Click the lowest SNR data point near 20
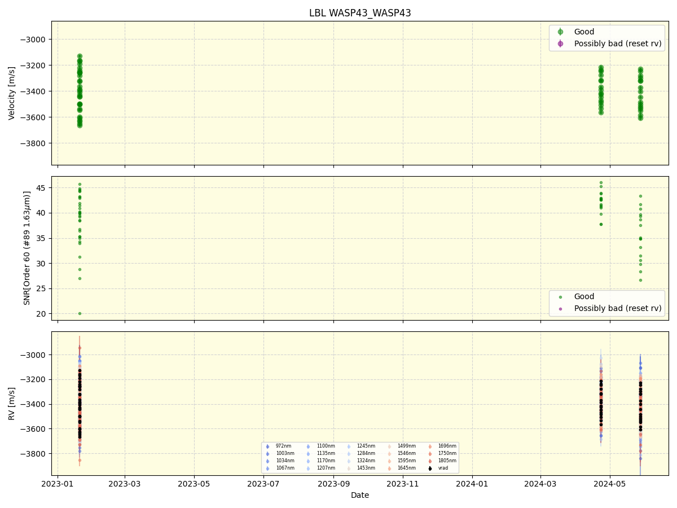 tap(80, 313)
